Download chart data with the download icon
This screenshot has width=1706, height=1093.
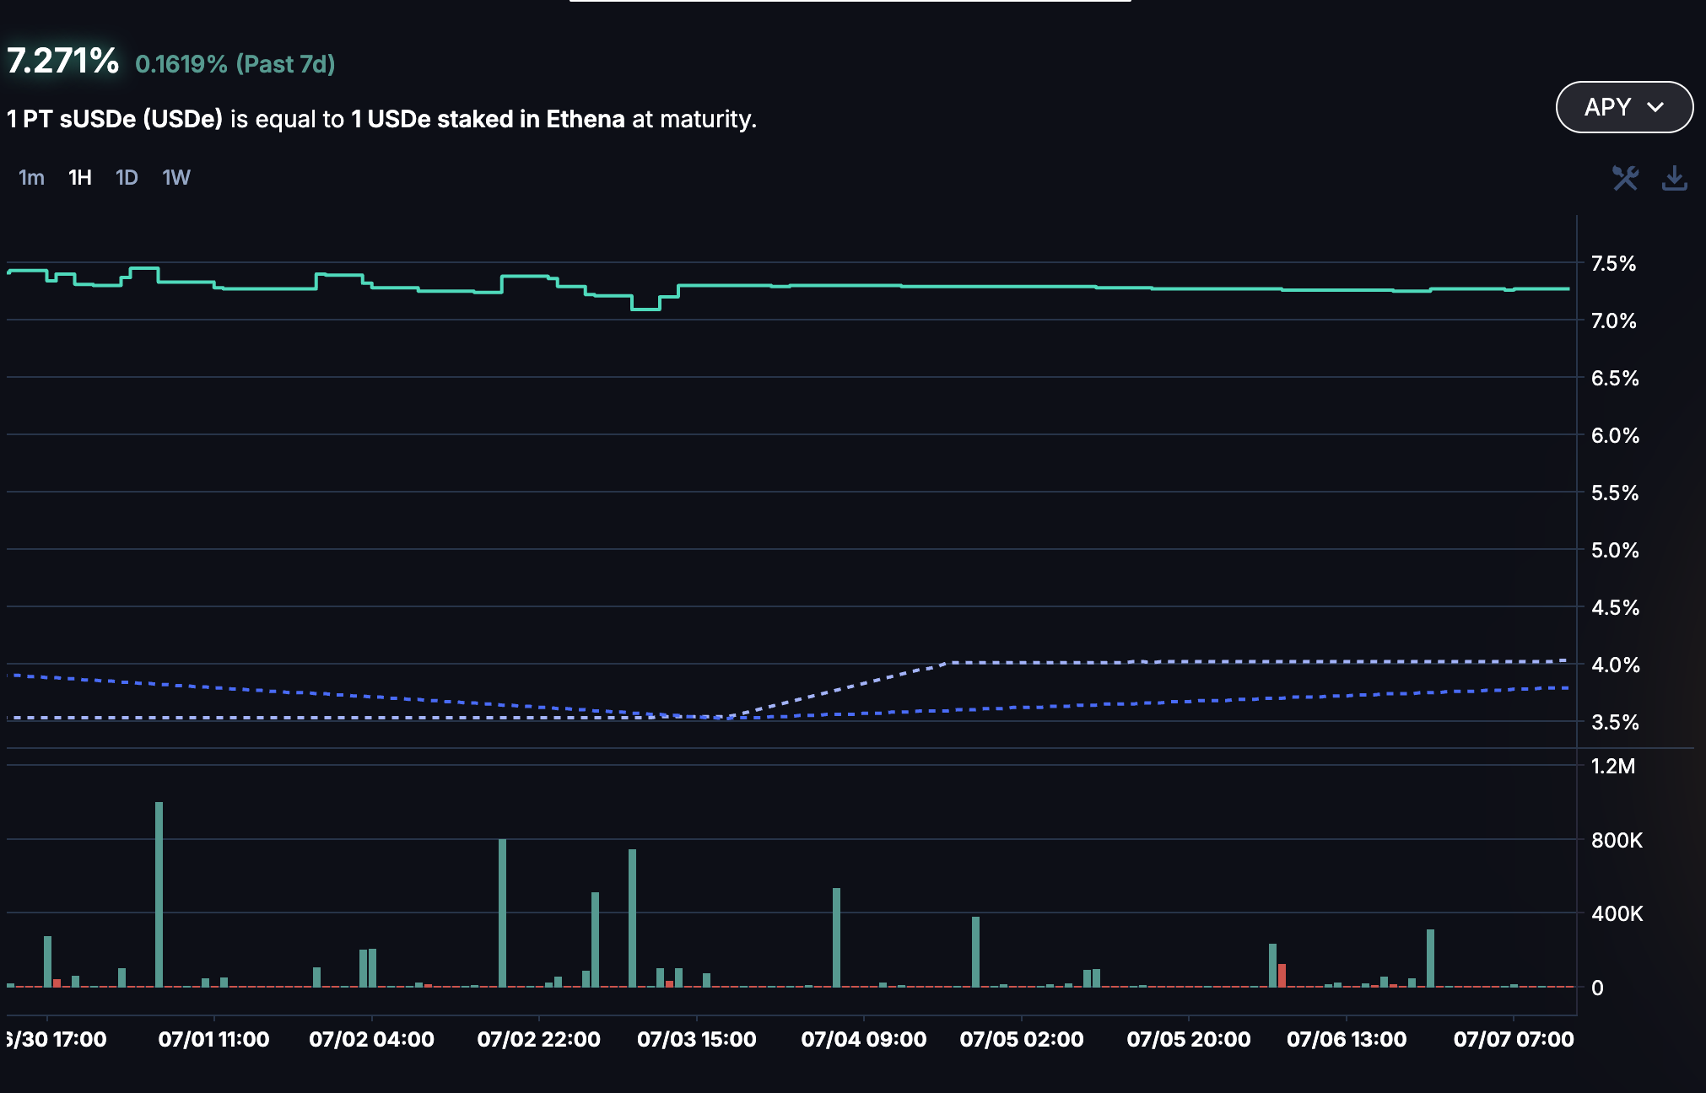click(x=1675, y=178)
